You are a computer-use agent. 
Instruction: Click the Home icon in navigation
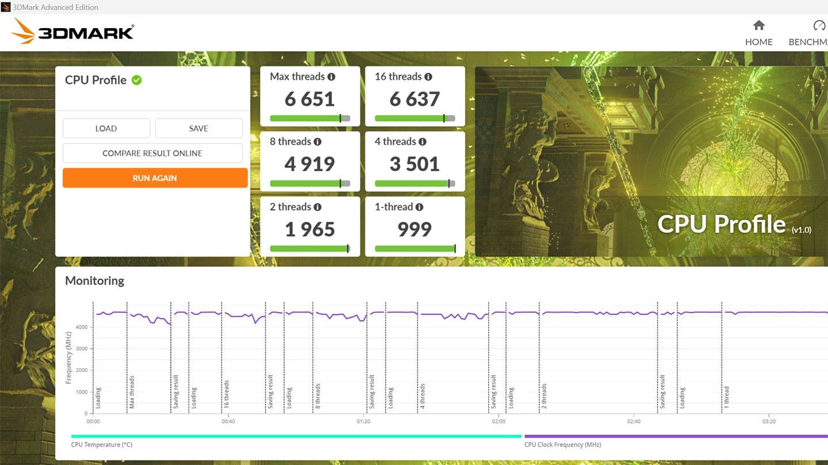click(758, 25)
